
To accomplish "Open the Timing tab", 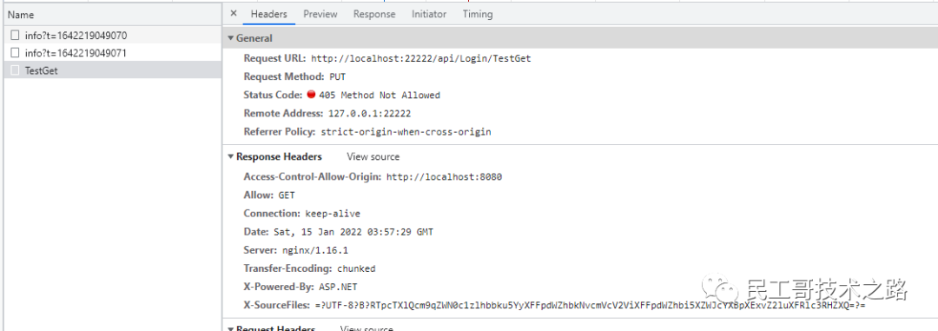I will [478, 14].
